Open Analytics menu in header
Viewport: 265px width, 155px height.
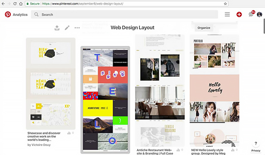(20, 15)
